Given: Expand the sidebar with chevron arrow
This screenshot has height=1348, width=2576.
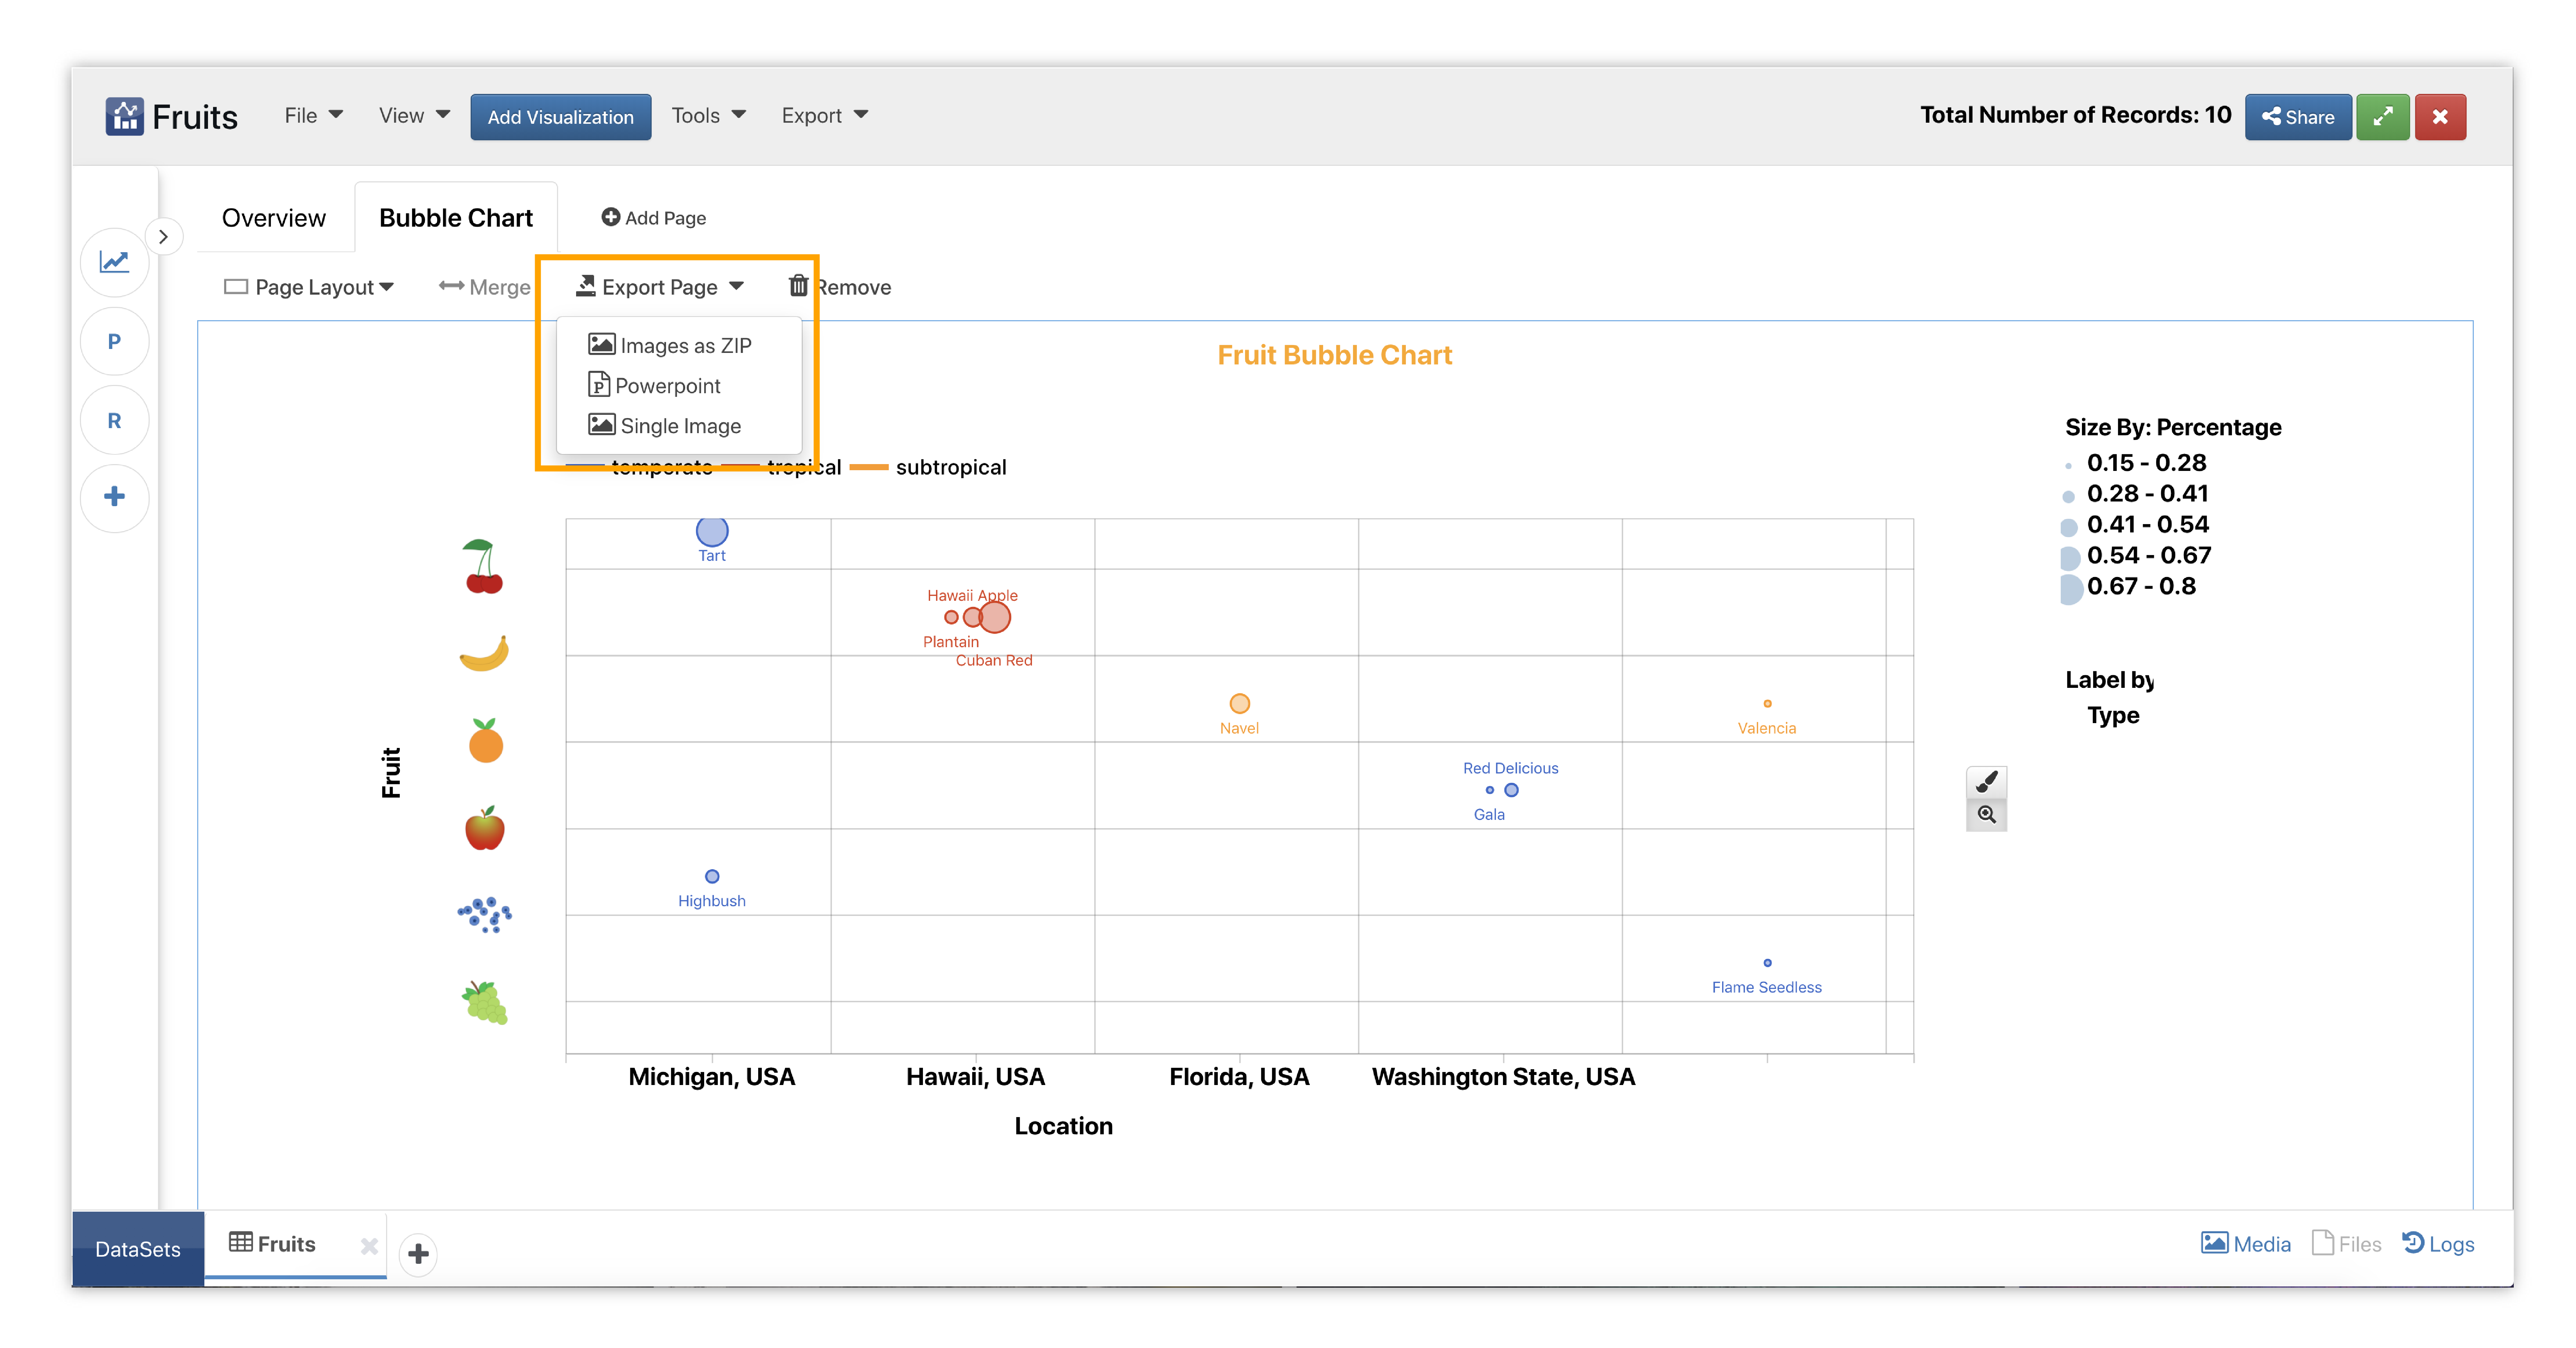Looking at the screenshot, I should [x=163, y=237].
